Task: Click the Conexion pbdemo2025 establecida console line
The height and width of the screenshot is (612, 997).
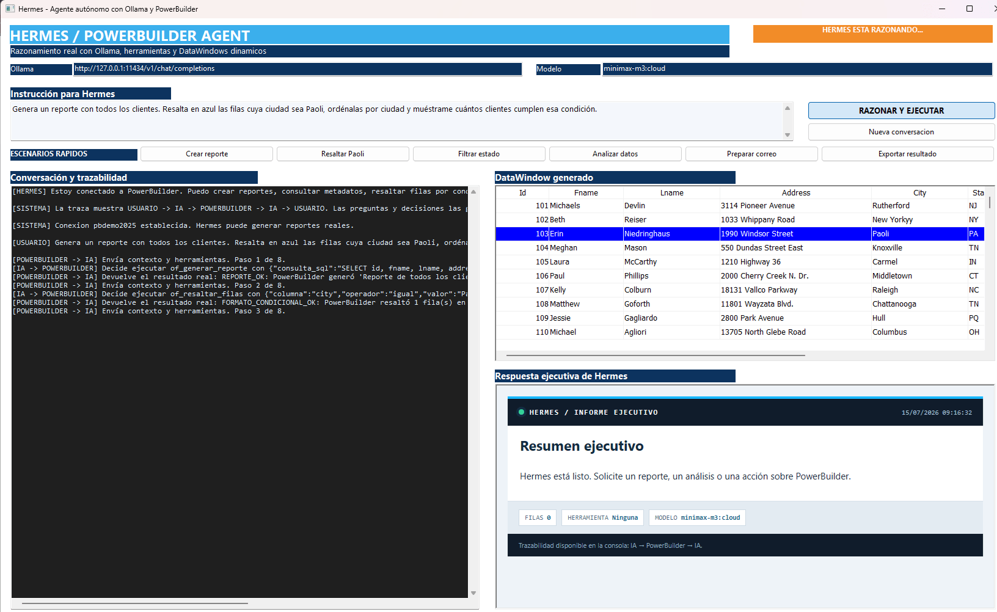Action: click(x=183, y=226)
